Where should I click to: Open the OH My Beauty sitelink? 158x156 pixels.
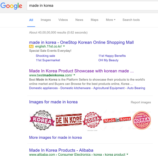coord(108,60)
